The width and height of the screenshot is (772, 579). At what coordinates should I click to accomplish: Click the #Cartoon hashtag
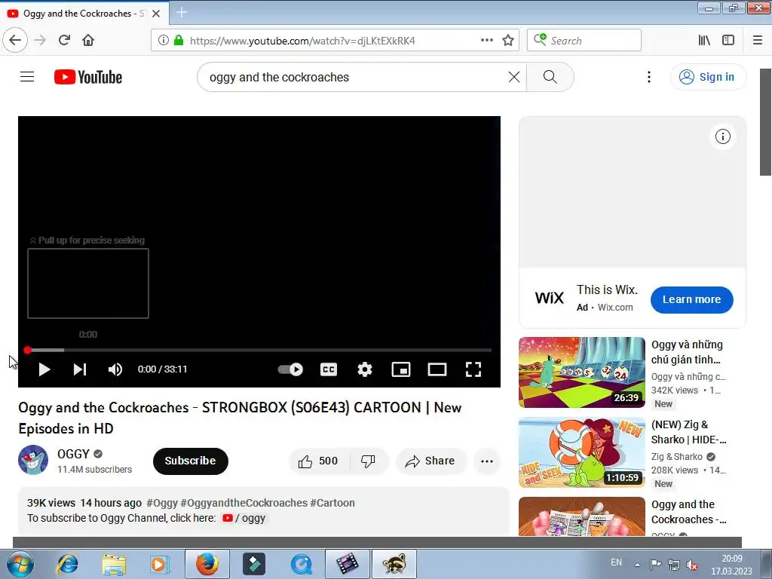tap(332, 503)
